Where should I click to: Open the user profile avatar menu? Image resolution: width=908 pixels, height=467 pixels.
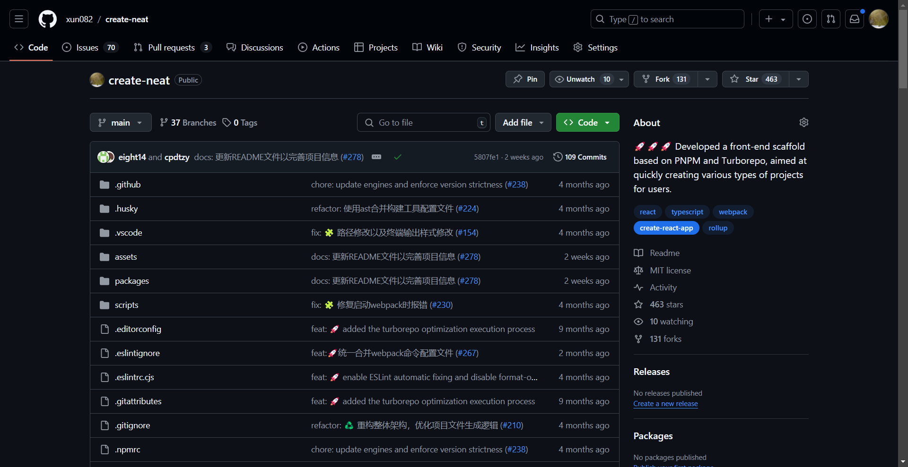tap(879, 19)
